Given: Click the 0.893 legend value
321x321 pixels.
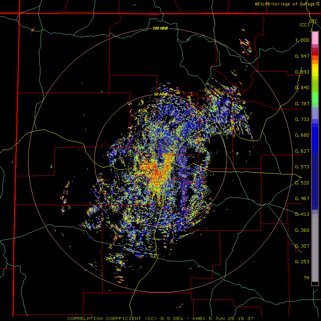Looking at the screenshot, I should pos(302,72).
